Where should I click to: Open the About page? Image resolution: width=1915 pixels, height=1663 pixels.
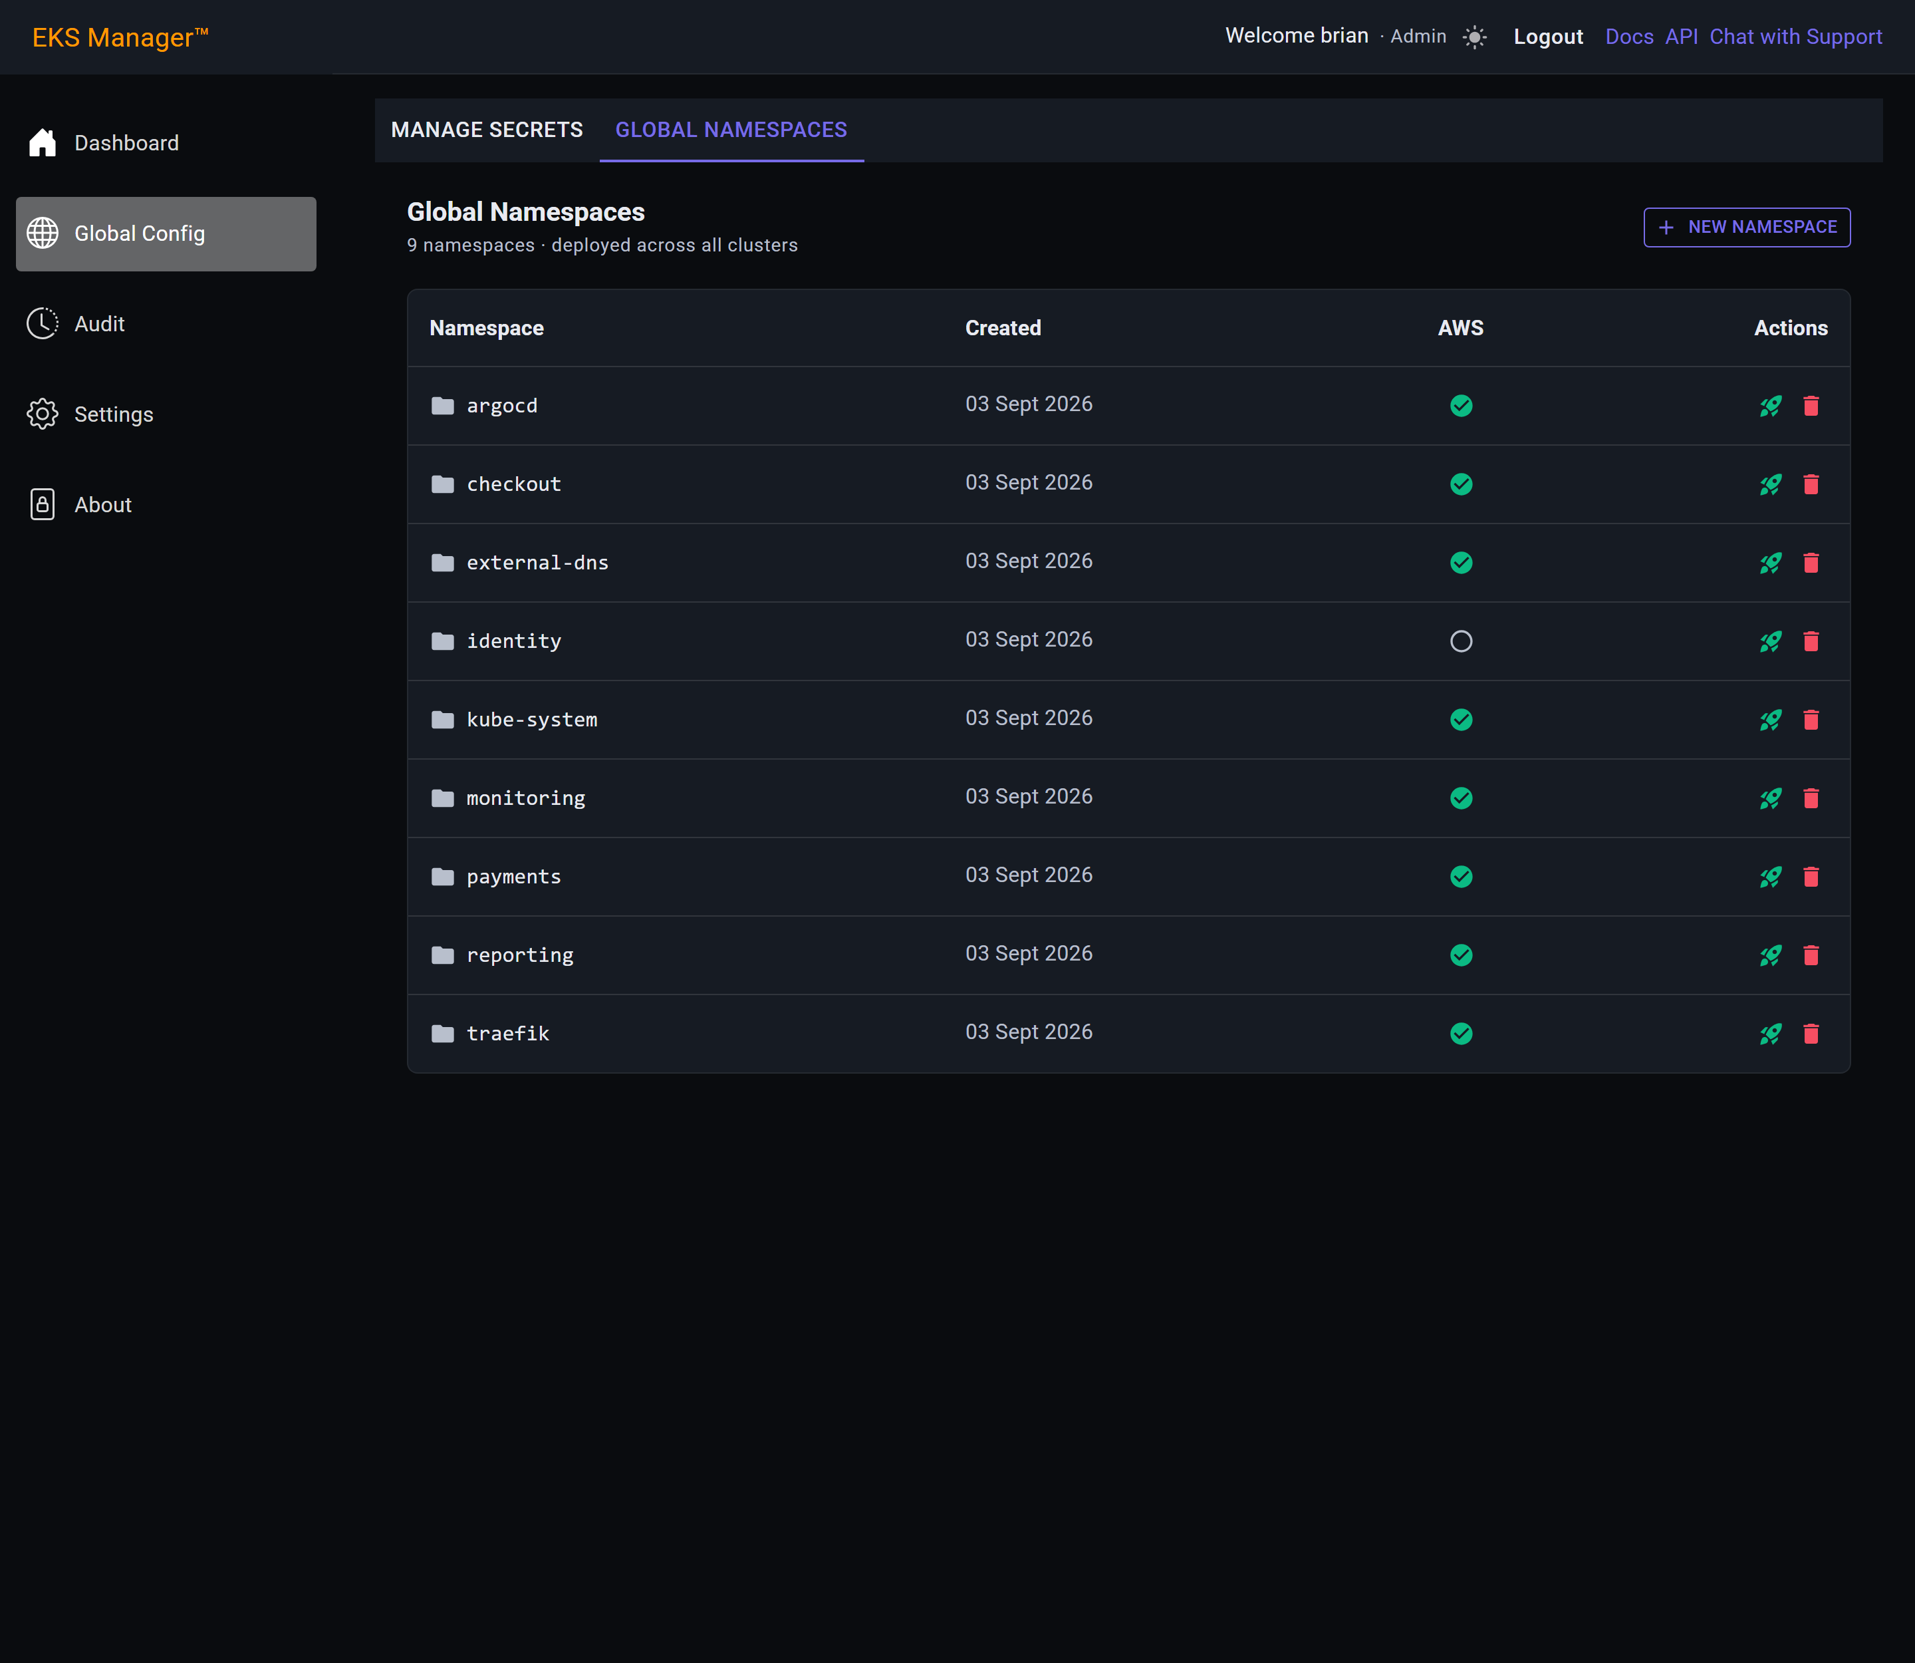(166, 505)
